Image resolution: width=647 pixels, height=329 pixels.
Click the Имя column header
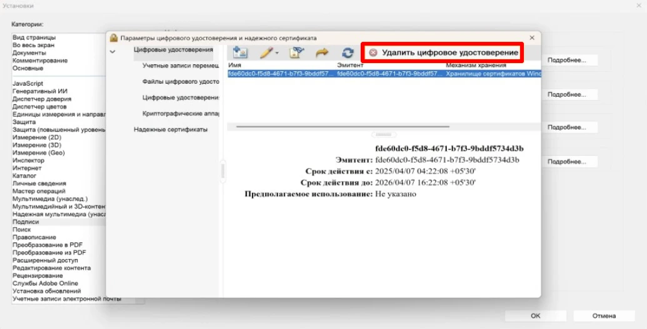click(235, 65)
